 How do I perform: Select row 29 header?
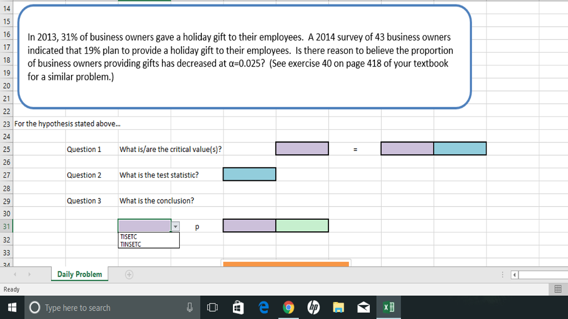[x=7, y=201]
